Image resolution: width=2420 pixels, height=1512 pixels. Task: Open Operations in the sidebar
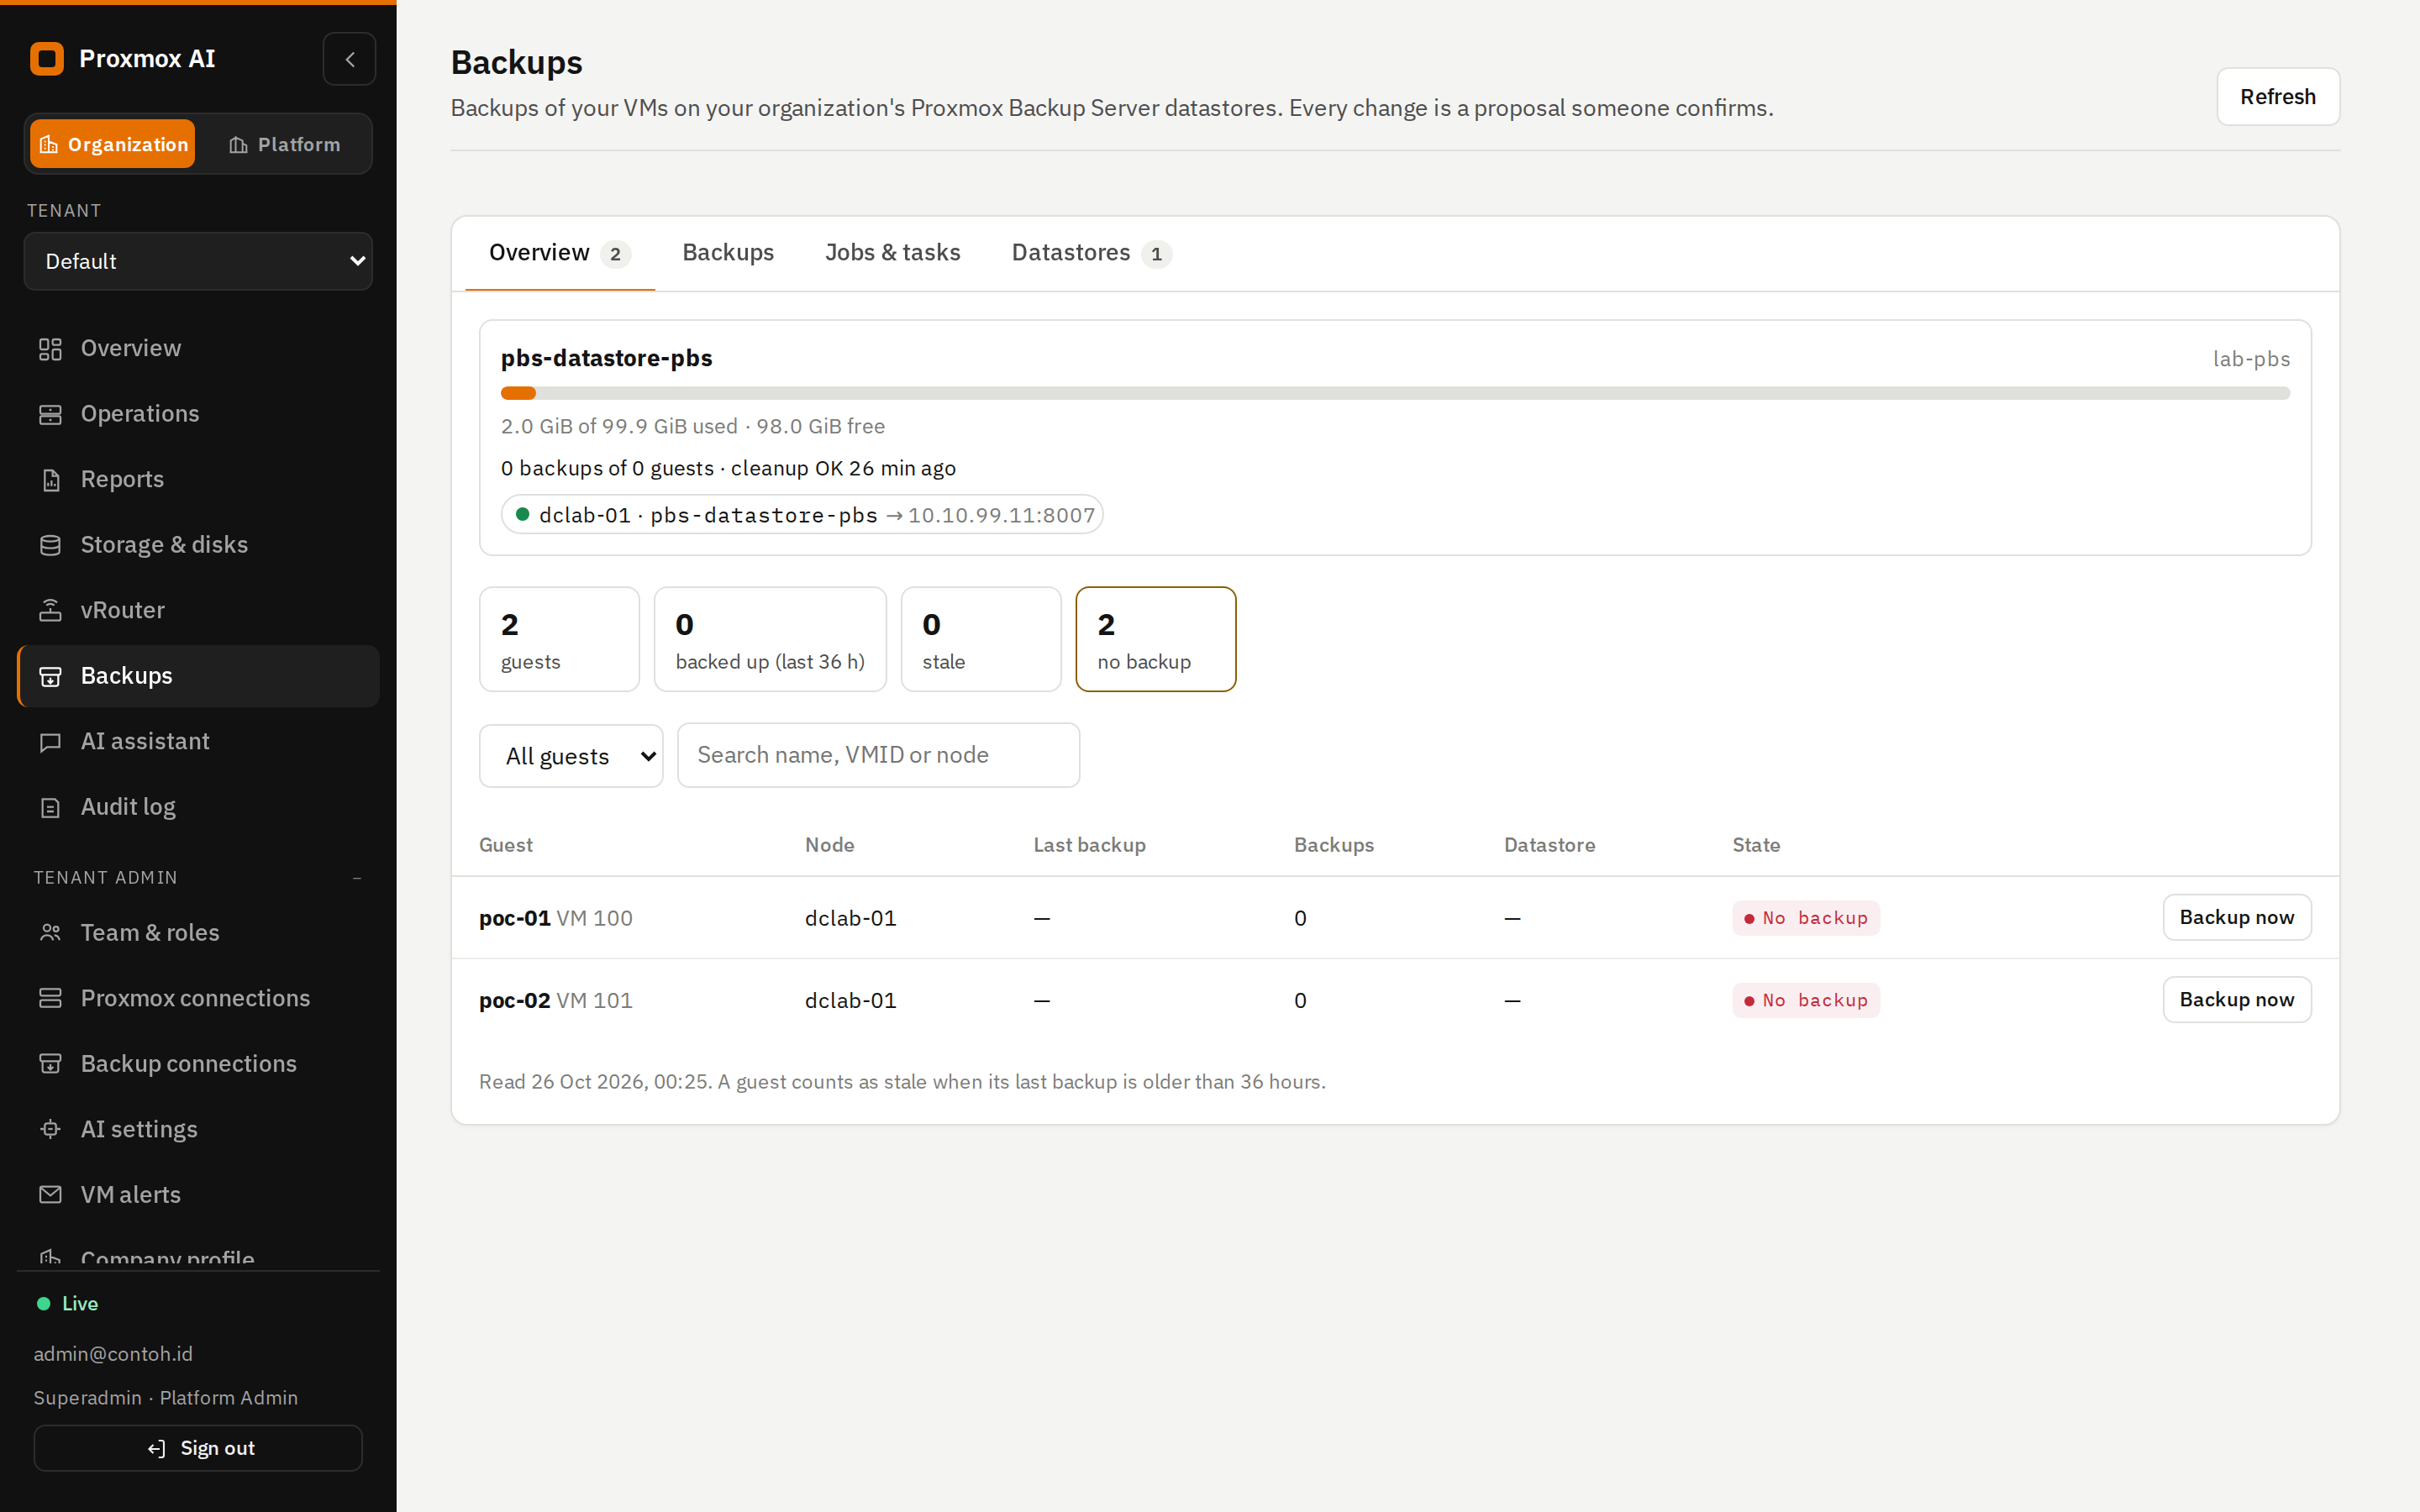[x=198, y=414]
